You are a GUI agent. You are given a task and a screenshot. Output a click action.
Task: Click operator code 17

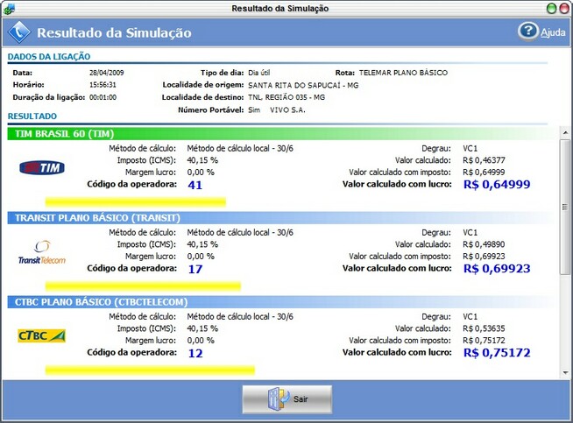[x=195, y=269]
